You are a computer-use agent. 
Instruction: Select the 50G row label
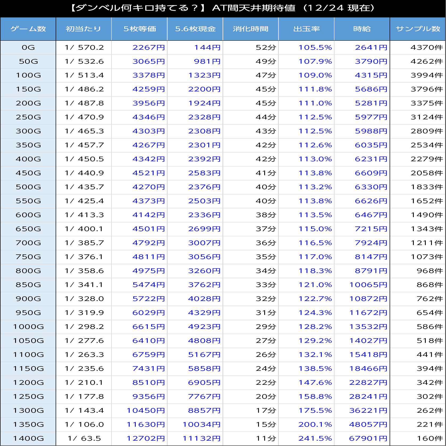pyautogui.click(x=28, y=61)
